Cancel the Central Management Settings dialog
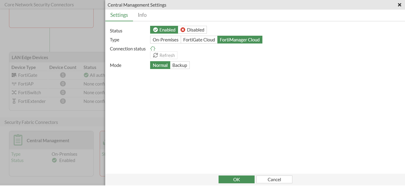Image resolution: width=405 pixels, height=186 pixels. [274, 179]
